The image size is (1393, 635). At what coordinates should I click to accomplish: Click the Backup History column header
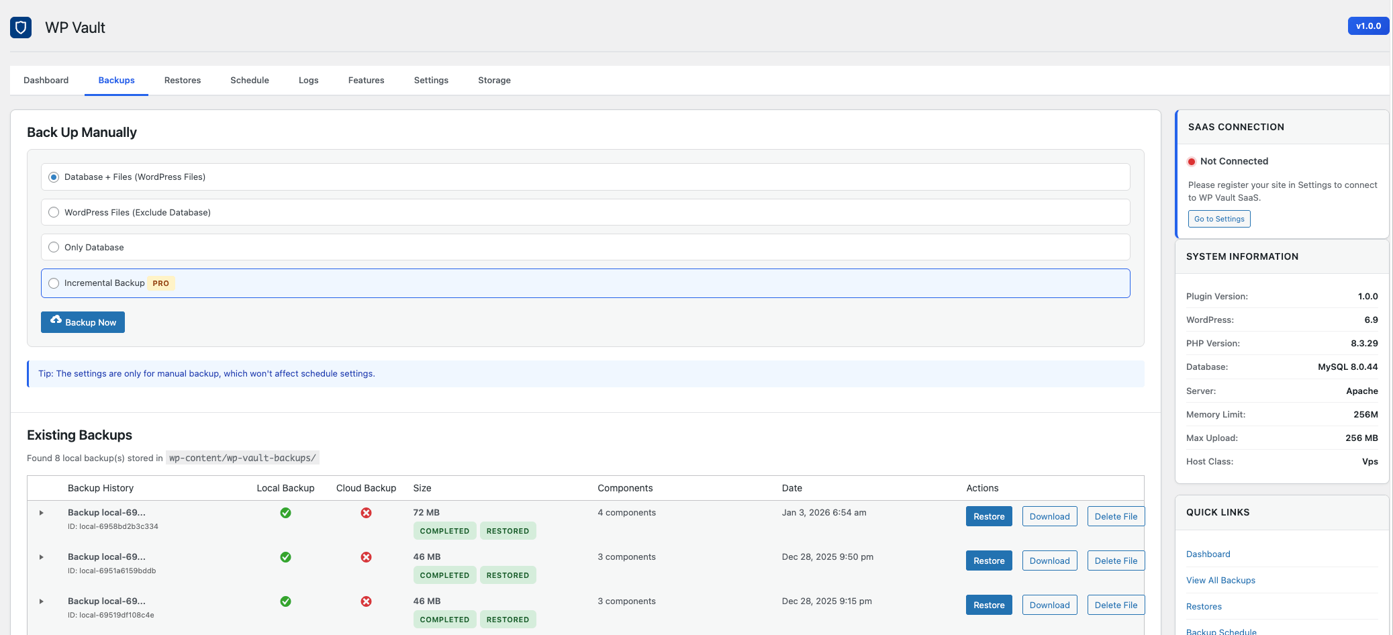[x=101, y=489]
